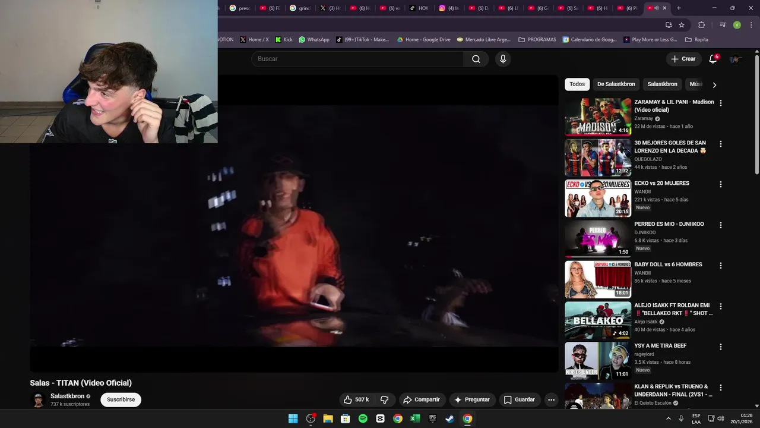The width and height of the screenshot is (760, 428).
Task: Switch to the TikTok HOY tab
Action: [x=419, y=8]
